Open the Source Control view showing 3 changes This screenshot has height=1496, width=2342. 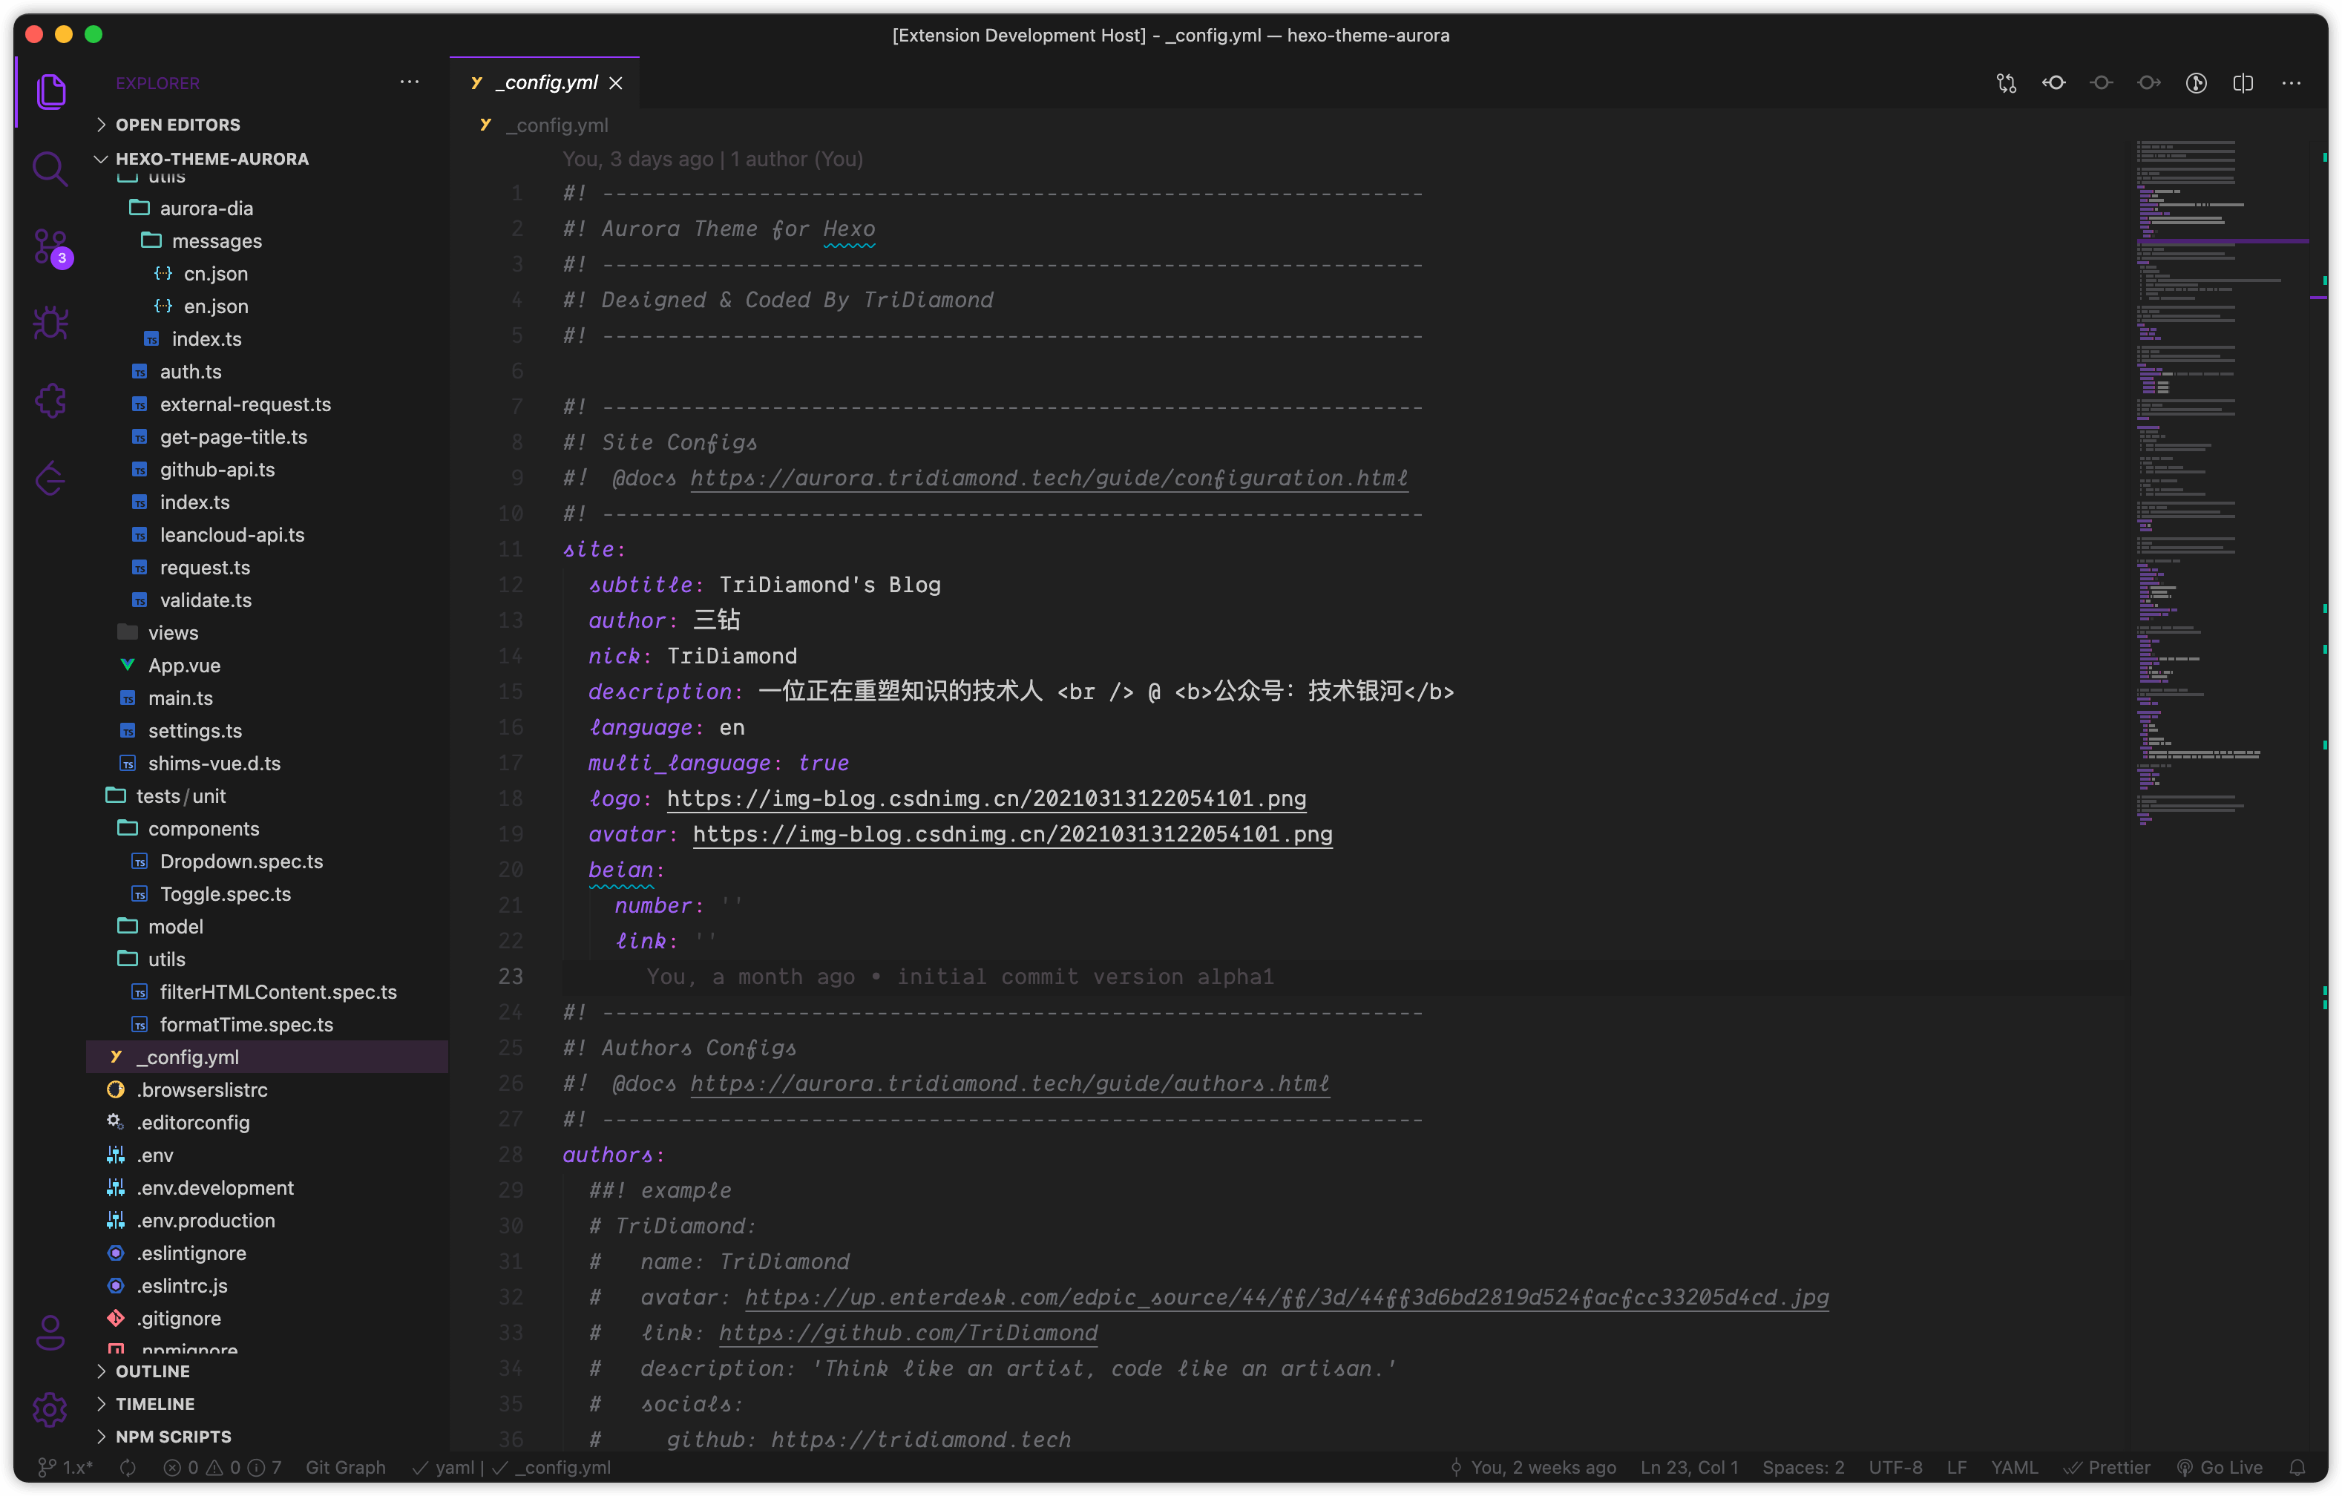pyautogui.click(x=50, y=246)
